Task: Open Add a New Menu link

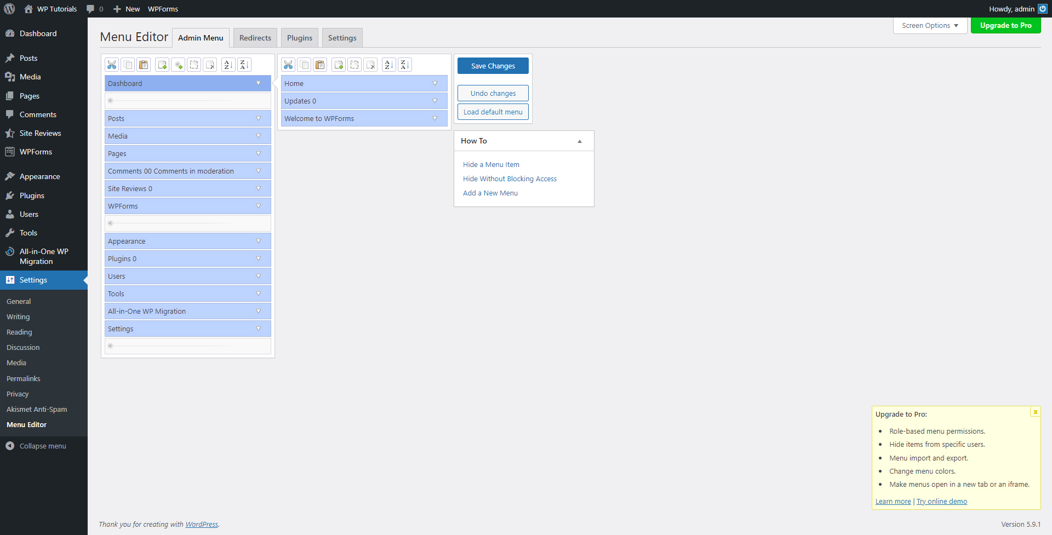Action: pyautogui.click(x=490, y=193)
